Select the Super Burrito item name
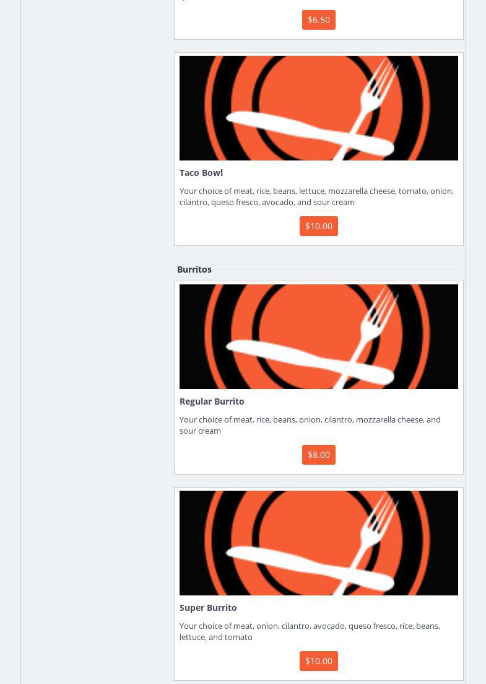This screenshot has width=486, height=684. pos(208,608)
